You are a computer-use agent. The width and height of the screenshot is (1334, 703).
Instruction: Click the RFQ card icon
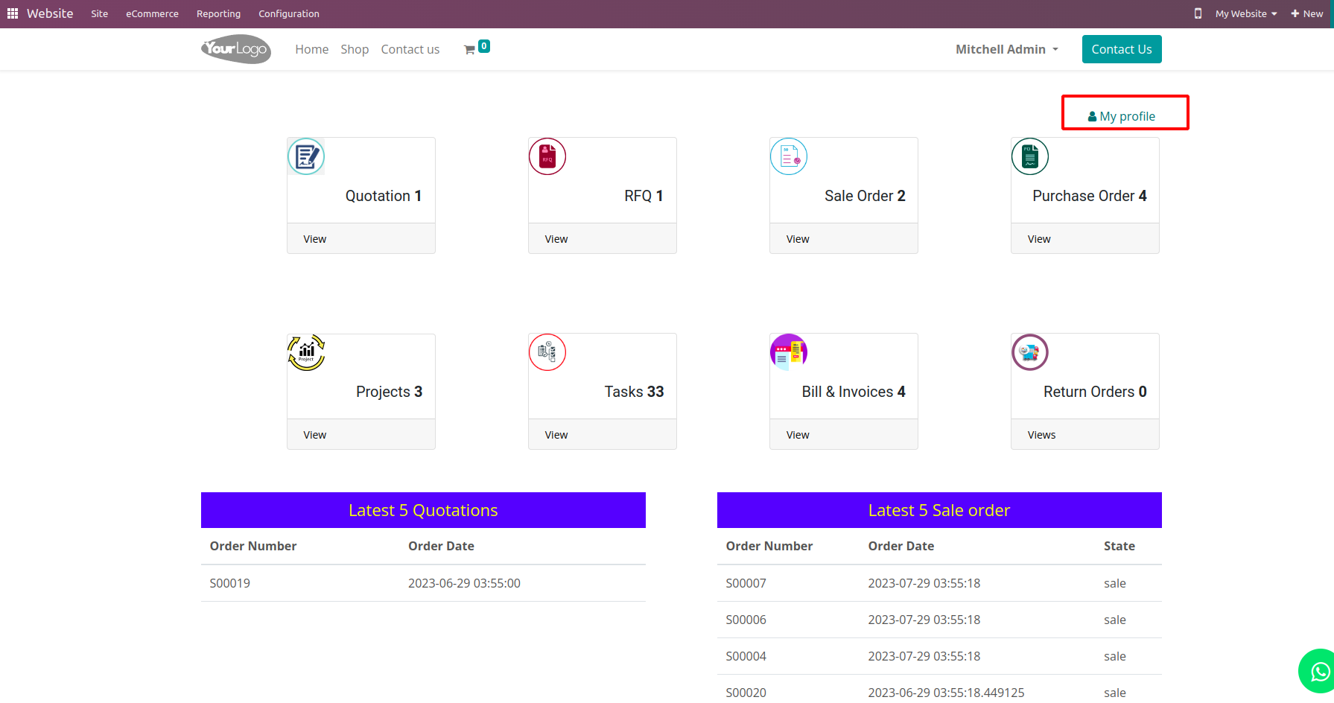pos(547,156)
